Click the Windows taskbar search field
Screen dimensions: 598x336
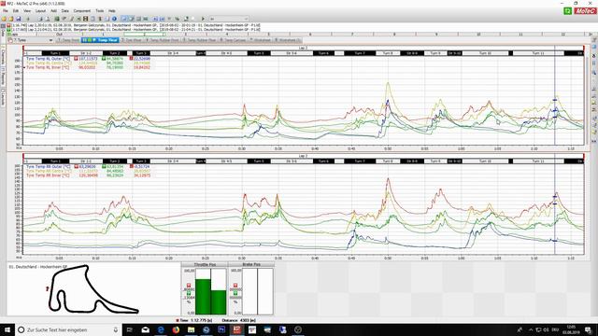68,329
